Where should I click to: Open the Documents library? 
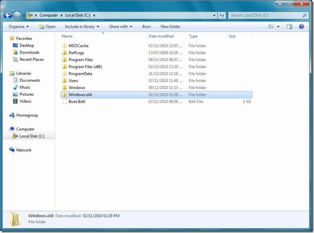tap(30, 80)
